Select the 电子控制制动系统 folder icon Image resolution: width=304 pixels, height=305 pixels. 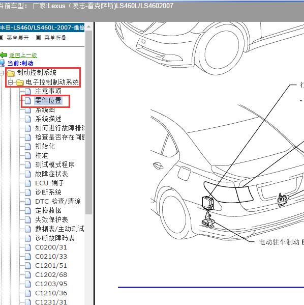tap(19, 82)
